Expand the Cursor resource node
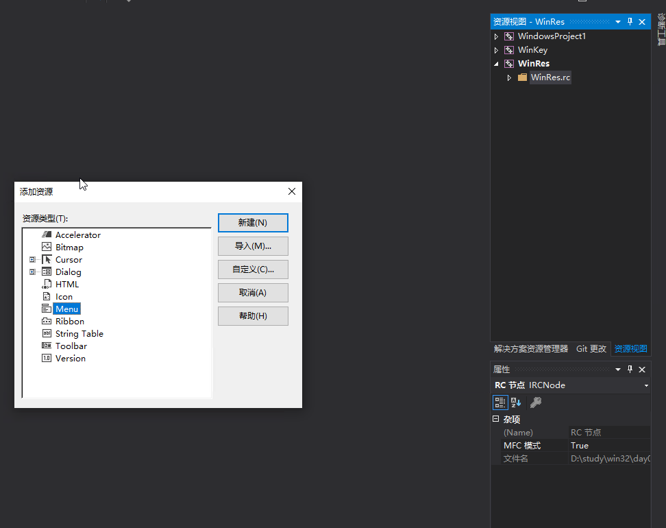 pyautogui.click(x=32, y=259)
